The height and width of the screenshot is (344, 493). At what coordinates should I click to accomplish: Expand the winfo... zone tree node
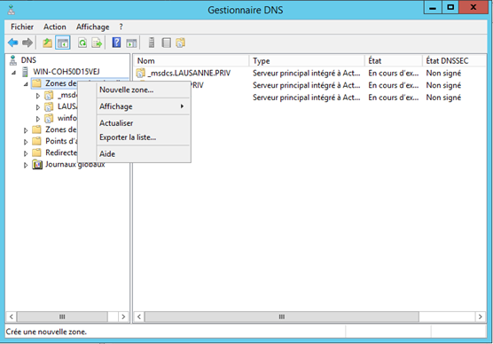38,119
